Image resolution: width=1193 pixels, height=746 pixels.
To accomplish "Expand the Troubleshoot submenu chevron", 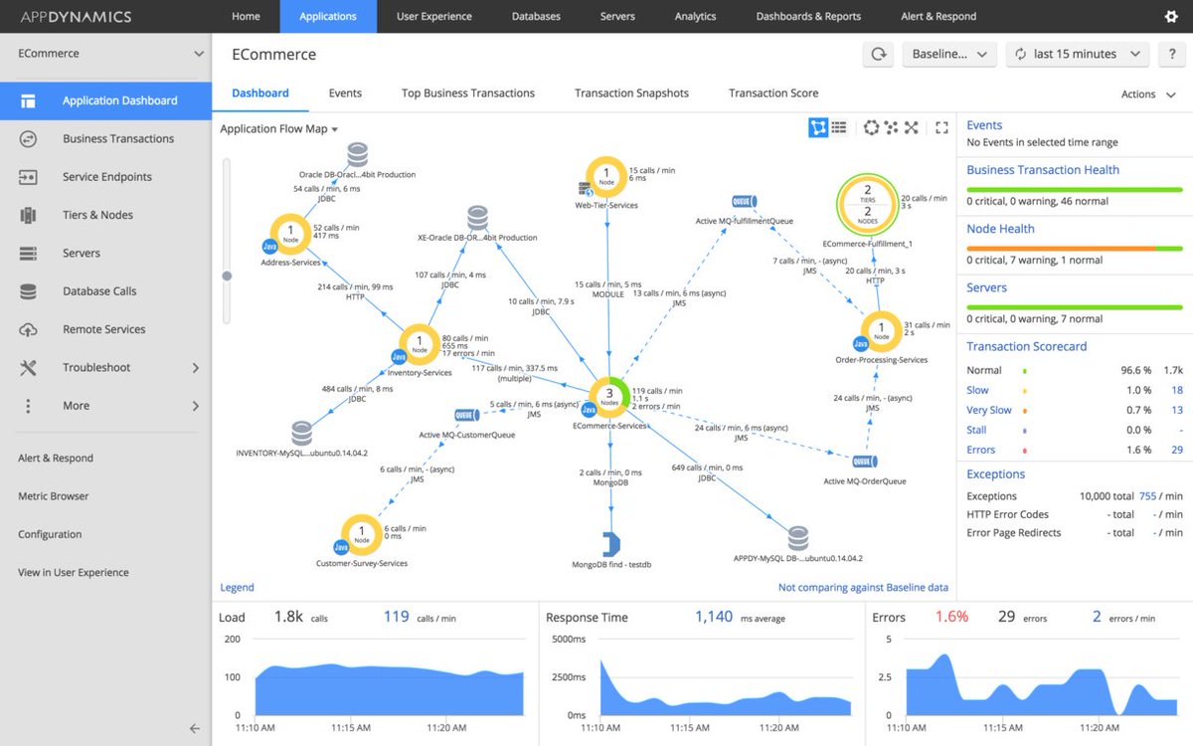I will pyautogui.click(x=196, y=368).
